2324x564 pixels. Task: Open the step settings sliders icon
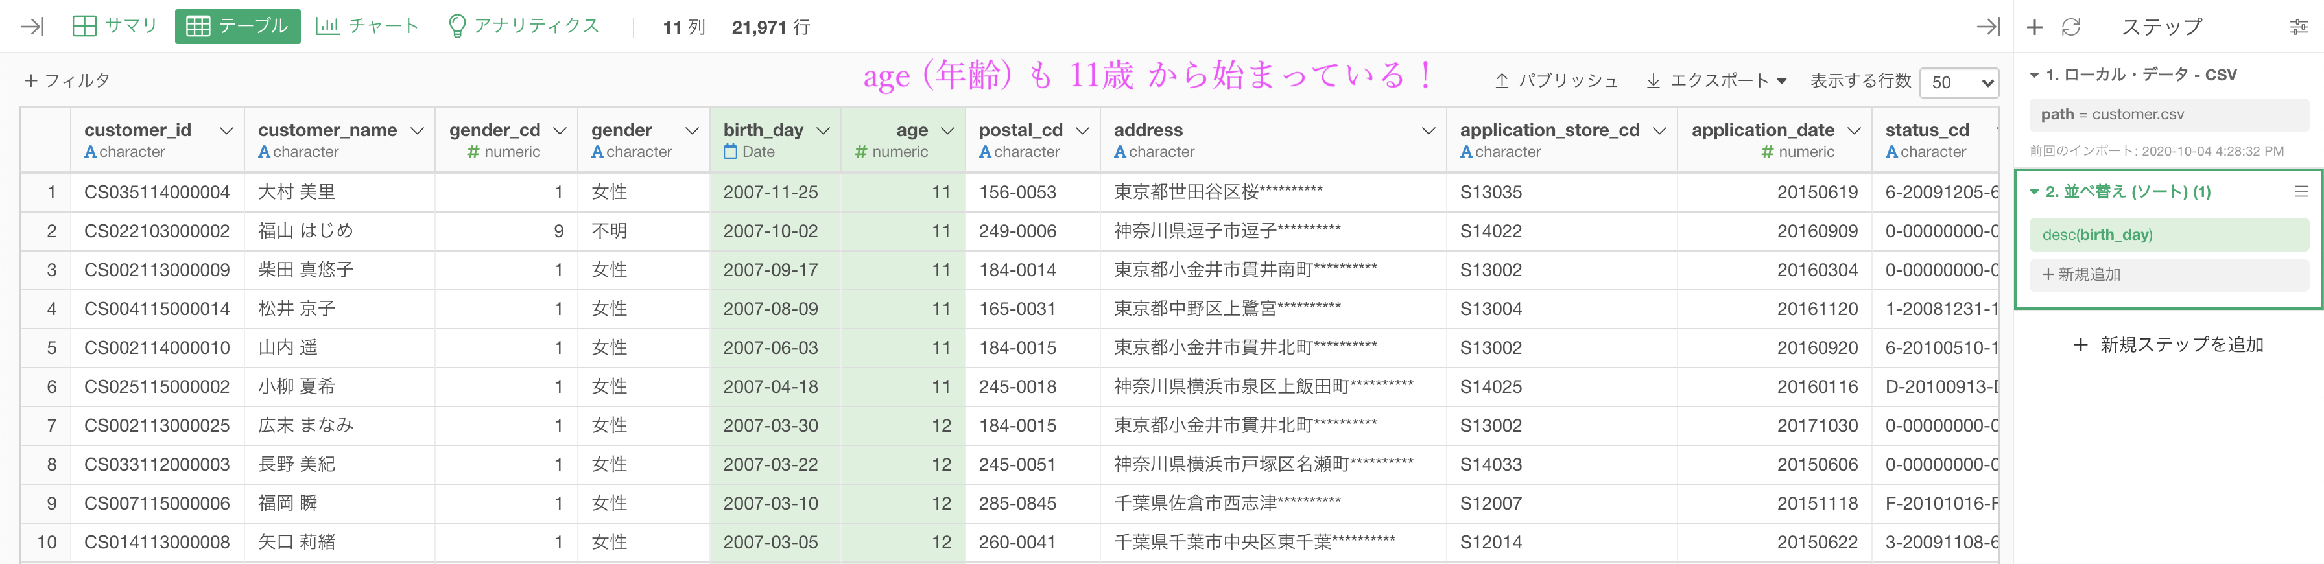[2299, 27]
